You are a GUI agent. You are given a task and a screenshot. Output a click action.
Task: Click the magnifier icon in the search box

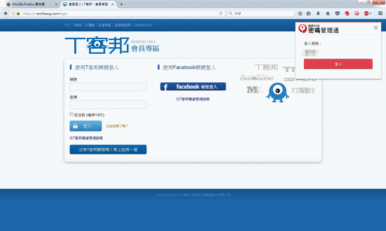tap(231, 13)
